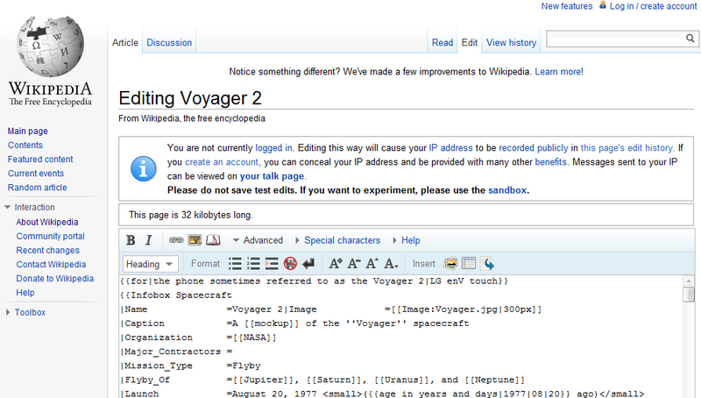Apply italic formatting with the I icon
Screen dimensions: 701x398
(x=148, y=240)
